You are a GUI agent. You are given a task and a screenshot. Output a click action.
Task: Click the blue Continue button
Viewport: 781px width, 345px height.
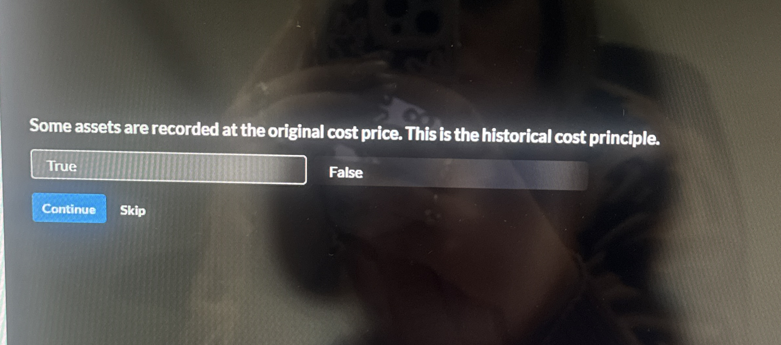[69, 208]
